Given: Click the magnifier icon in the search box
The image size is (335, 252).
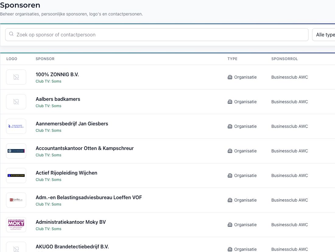Looking at the screenshot, I should (x=11, y=34).
